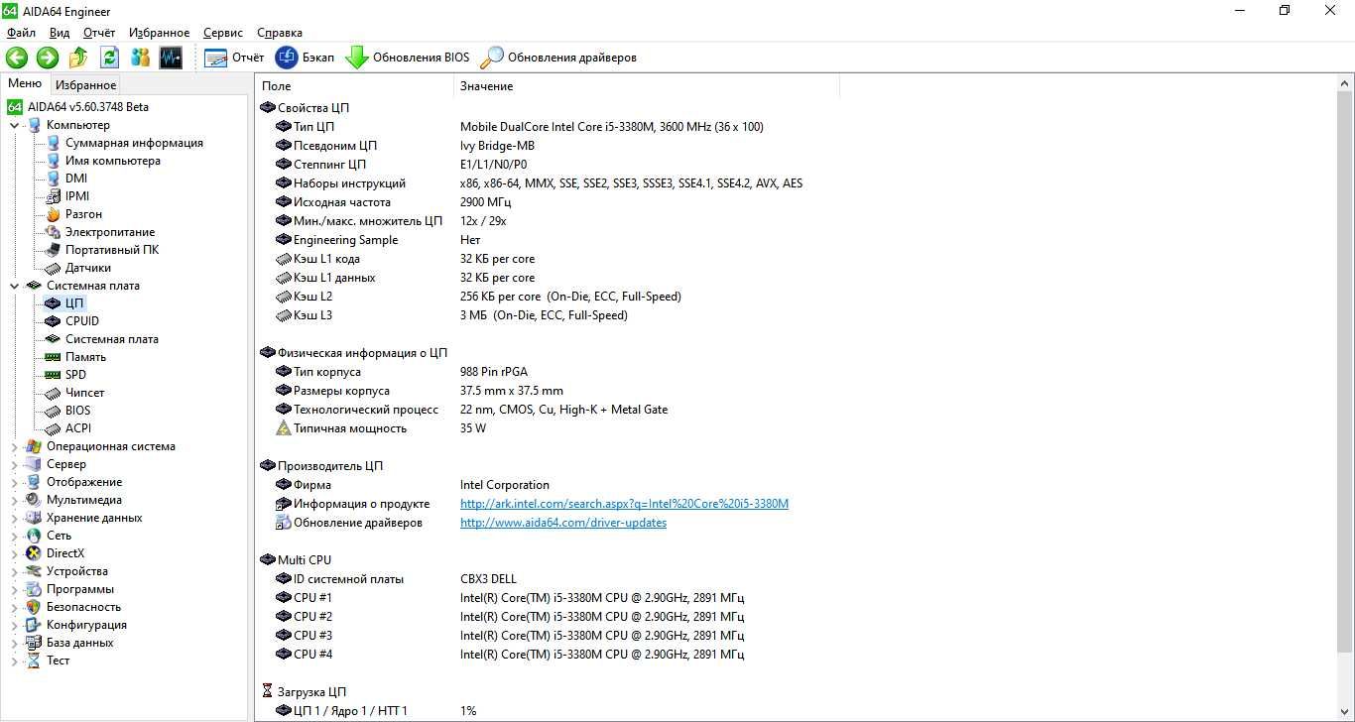Open the Отчёт report toolbar button
The height and width of the screenshot is (722, 1355).
(234, 58)
